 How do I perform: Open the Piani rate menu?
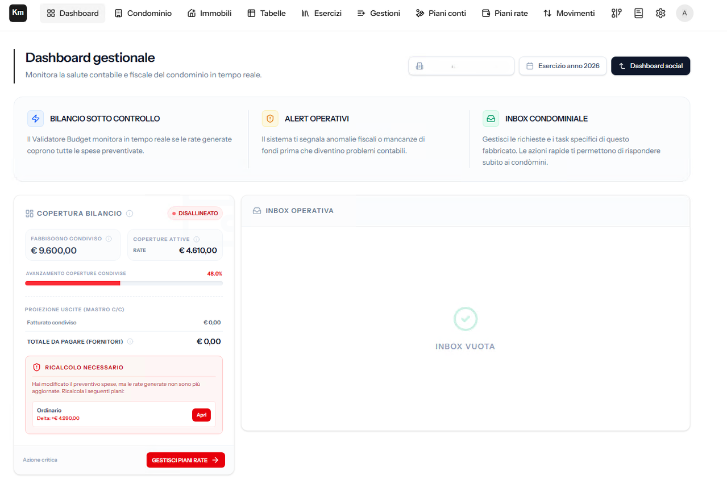[505, 13]
